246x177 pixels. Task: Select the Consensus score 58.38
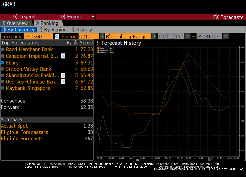(x=87, y=101)
